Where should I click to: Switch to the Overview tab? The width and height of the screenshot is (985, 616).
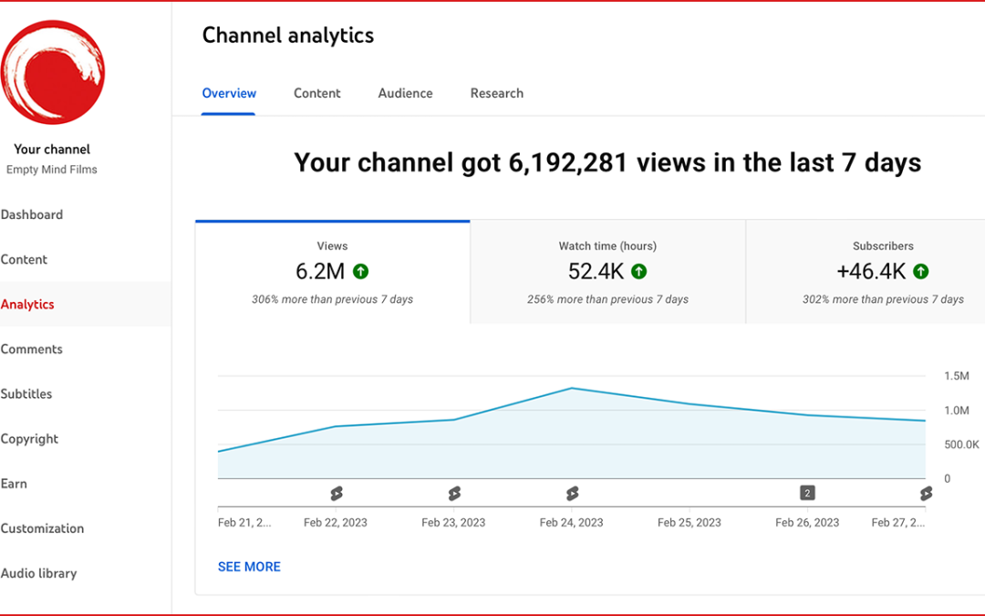click(229, 93)
